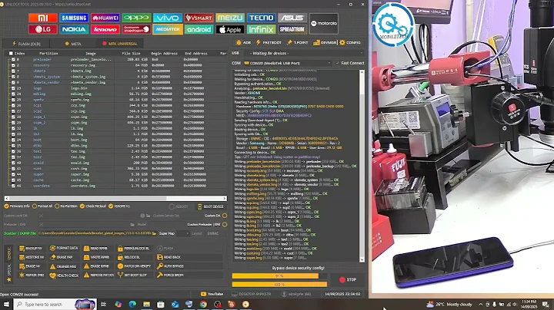Switch to the FLASH [OLD] tab
Image resolution: width=554 pixels, height=310 pixels.
26,44
